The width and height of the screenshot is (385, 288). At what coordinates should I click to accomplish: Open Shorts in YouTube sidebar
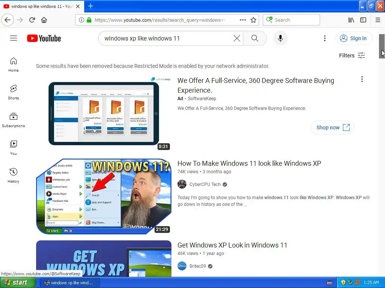coord(13,92)
